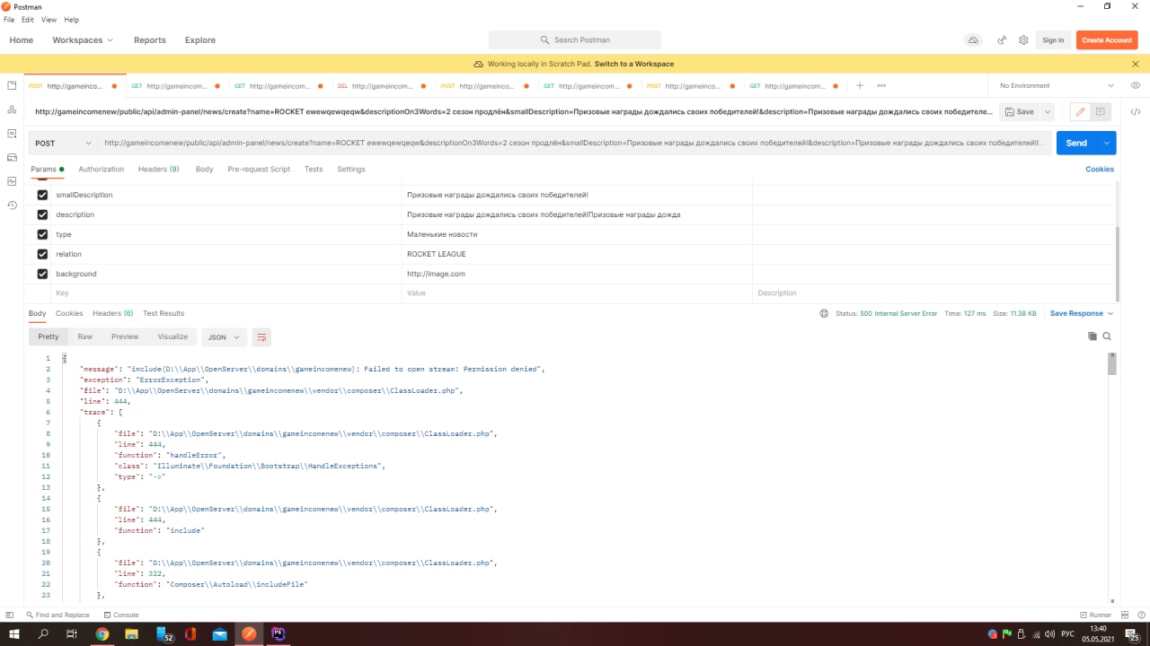Image resolution: width=1150 pixels, height=646 pixels.
Task: Select the DEL request tab
Action: pyautogui.click(x=381, y=86)
